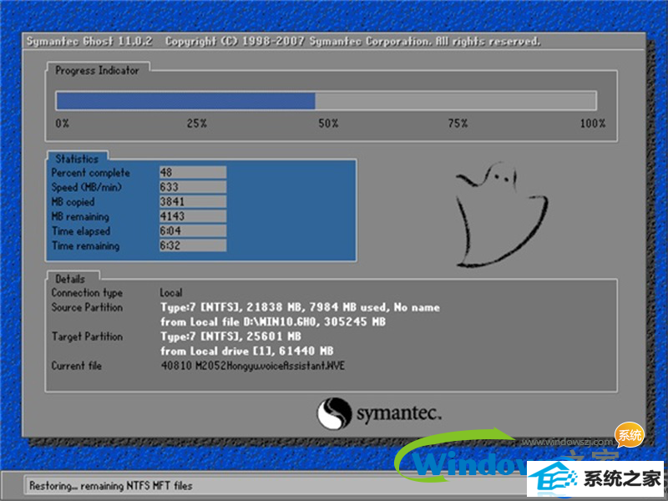Click the 75% progress marker
The height and width of the screenshot is (501, 668).
coord(458,124)
